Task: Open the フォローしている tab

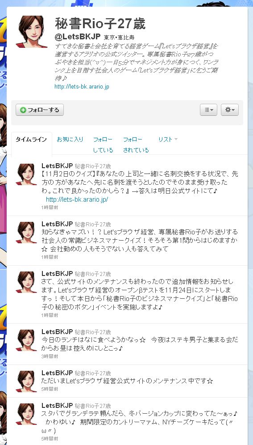Action: tap(103, 145)
